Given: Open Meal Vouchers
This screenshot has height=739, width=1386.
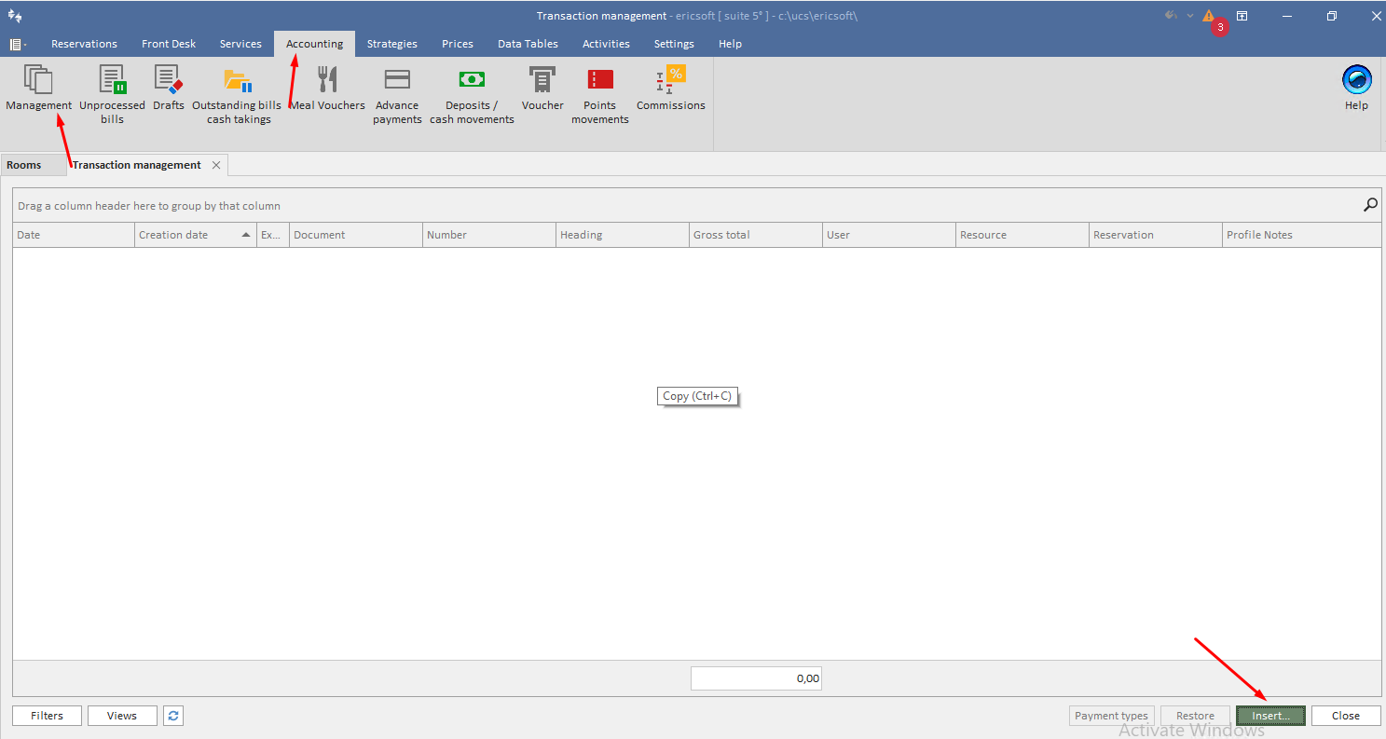Looking at the screenshot, I should tap(327, 89).
